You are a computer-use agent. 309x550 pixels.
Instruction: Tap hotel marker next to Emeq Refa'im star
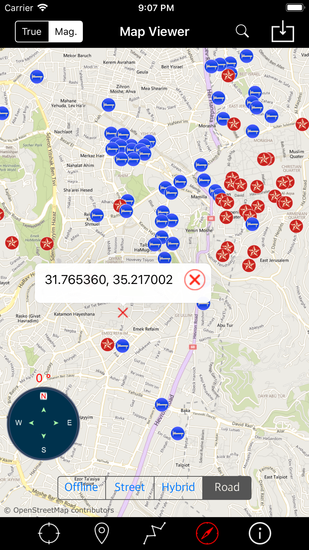[x=122, y=346]
